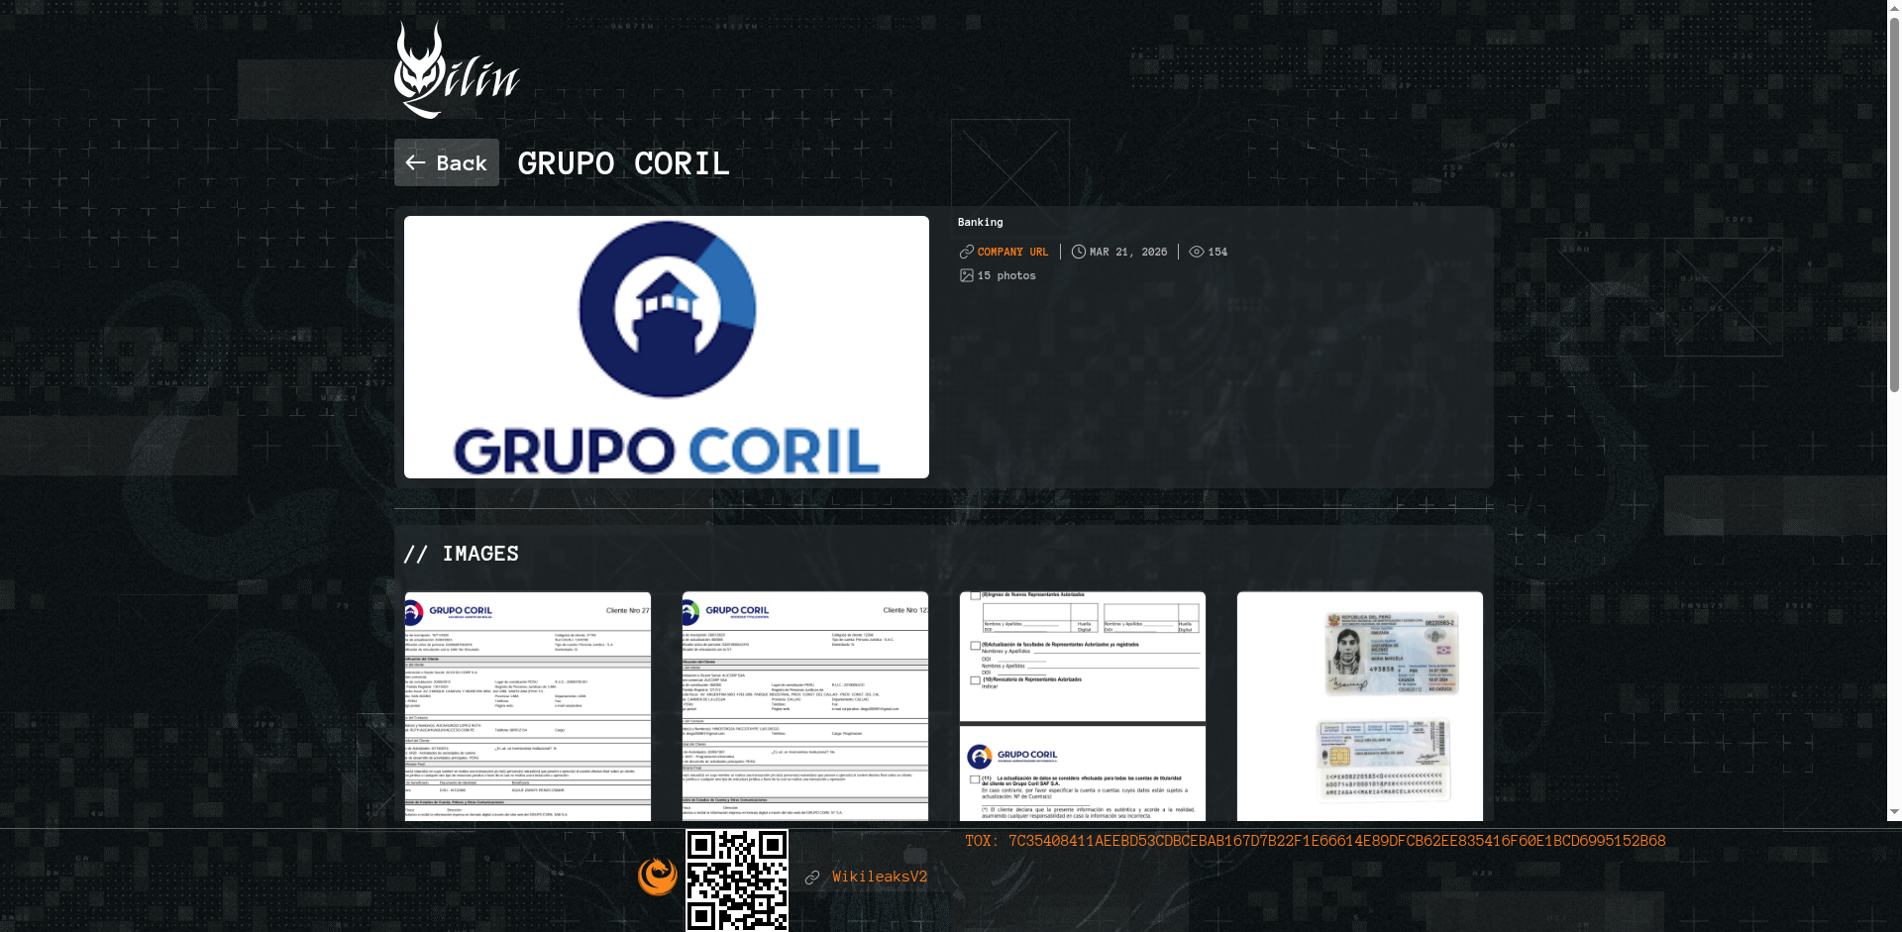Screen dimensions: 1902x932
Task: Click the link icon beside WikileaksV2
Action: coord(812,878)
